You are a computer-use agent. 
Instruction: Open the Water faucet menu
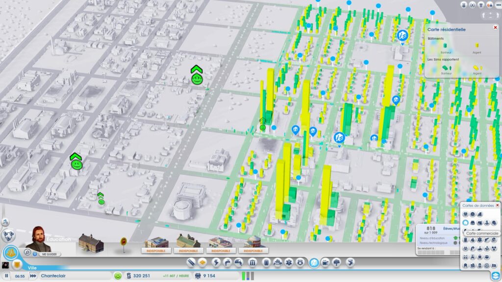click(x=227, y=262)
